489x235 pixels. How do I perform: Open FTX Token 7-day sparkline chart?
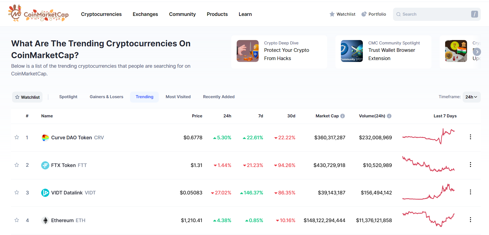point(428,164)
